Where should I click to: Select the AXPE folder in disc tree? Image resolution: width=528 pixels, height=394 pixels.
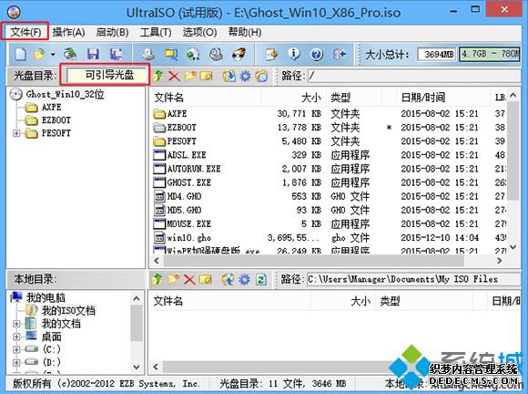click(51, 108)
